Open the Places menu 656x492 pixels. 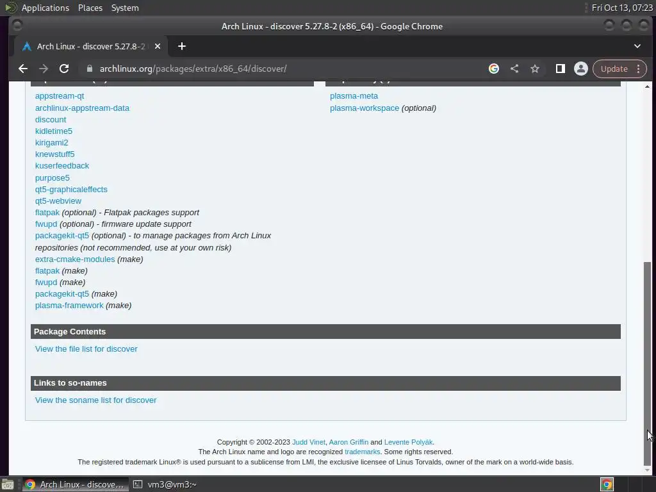pyautogui.click(x=90, y=8)
